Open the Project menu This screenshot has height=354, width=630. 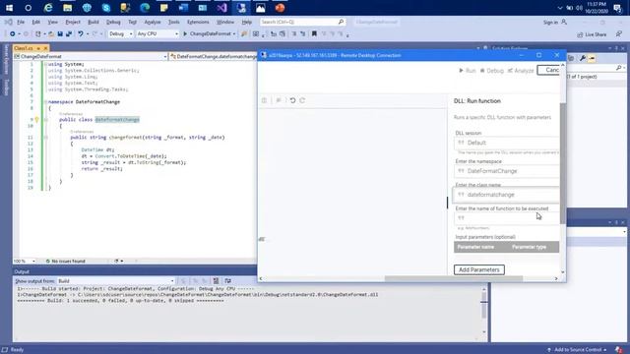pyautogui.click(x=73, y=22)
